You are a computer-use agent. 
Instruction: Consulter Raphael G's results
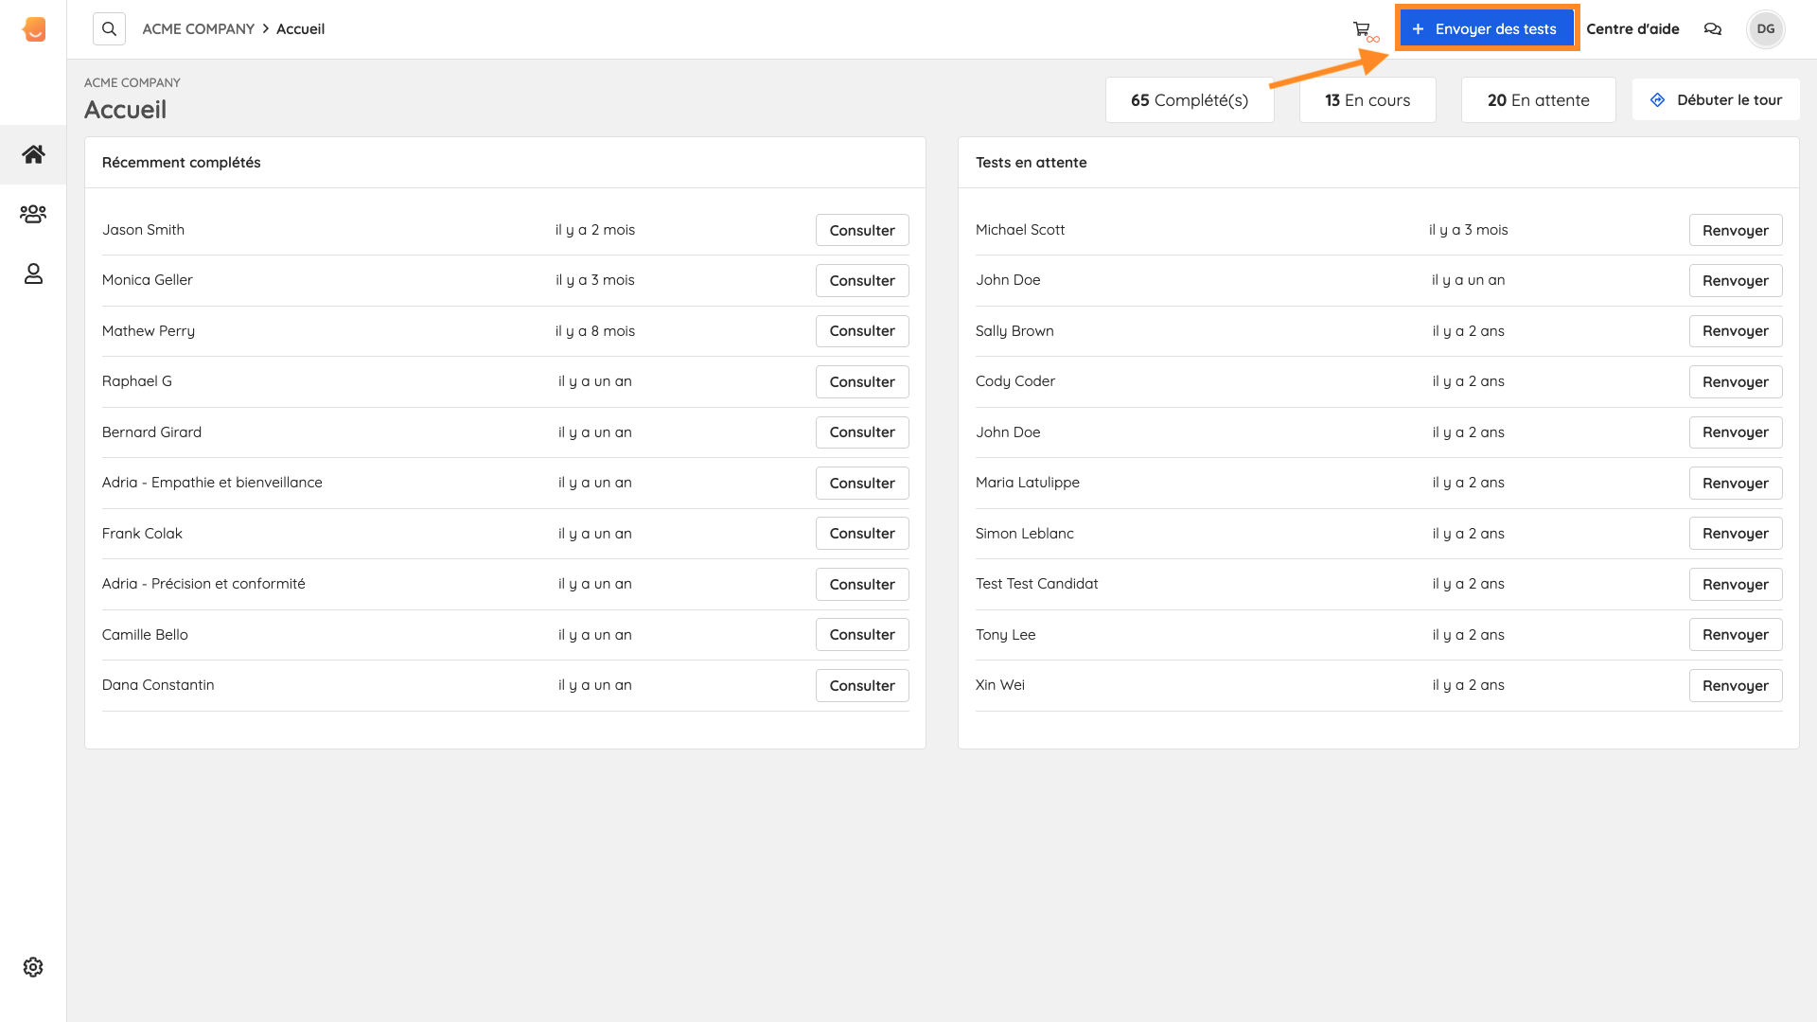(x=862, y=381)
